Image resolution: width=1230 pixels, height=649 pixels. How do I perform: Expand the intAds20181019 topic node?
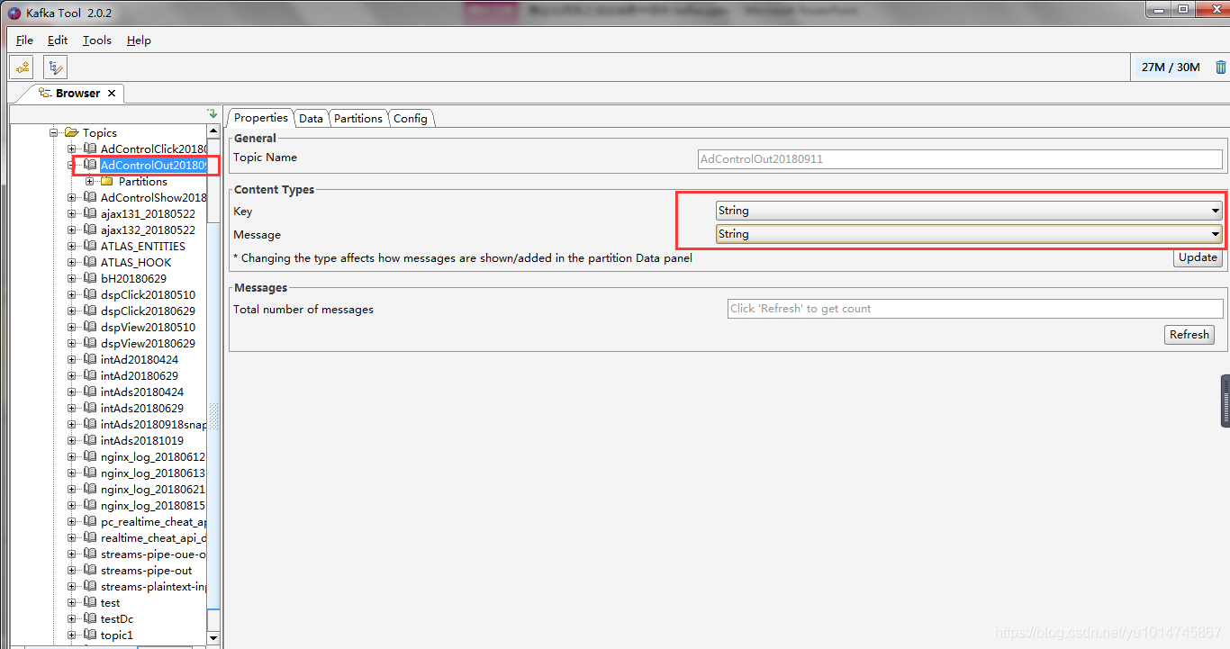(73, 440)
